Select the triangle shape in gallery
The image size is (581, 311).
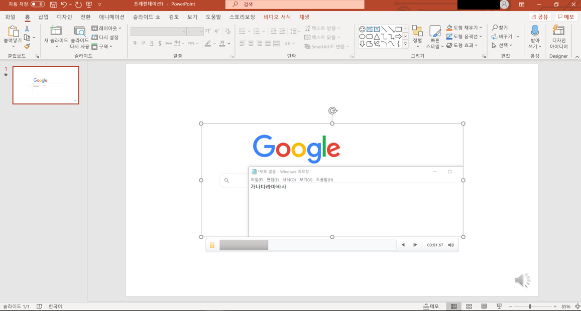(377, 37)
